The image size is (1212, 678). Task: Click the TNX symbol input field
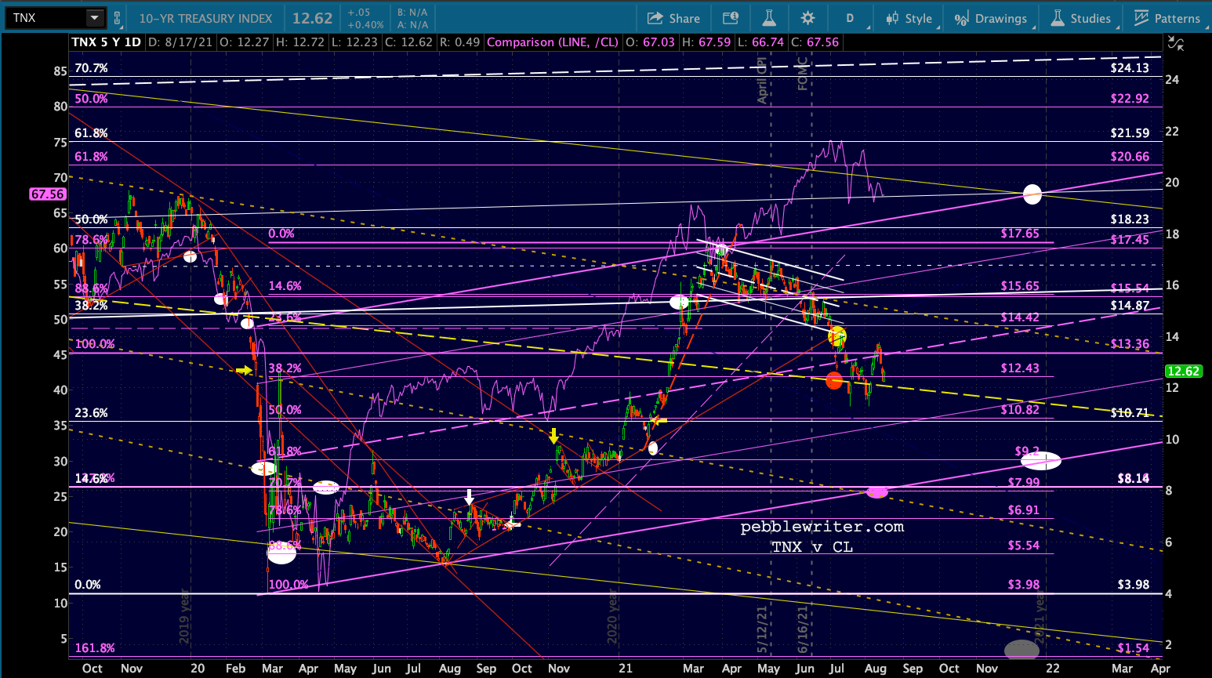[46, 18]
